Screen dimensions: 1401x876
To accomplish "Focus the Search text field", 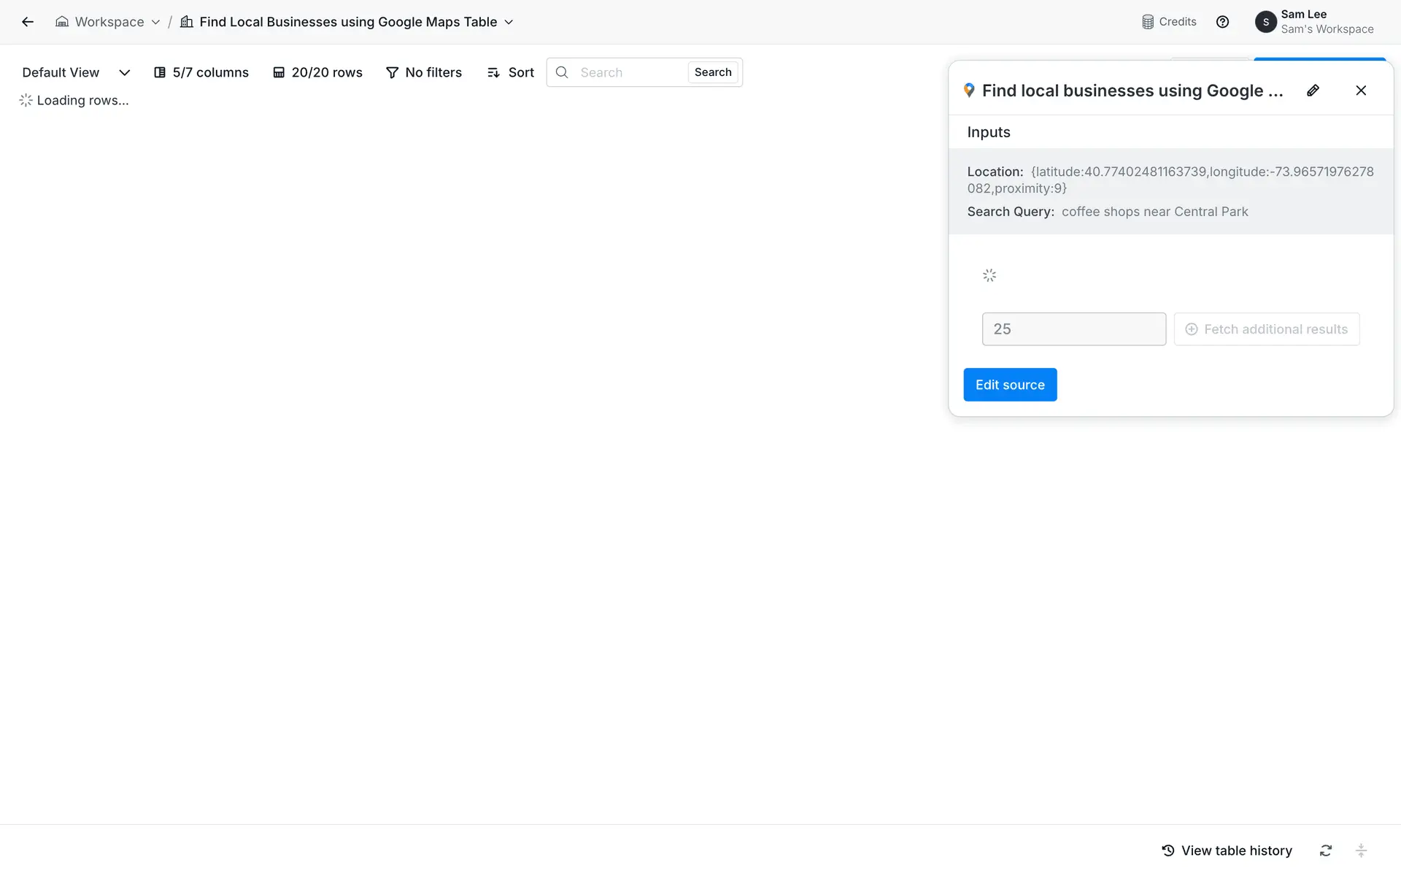I will point(629,72).
